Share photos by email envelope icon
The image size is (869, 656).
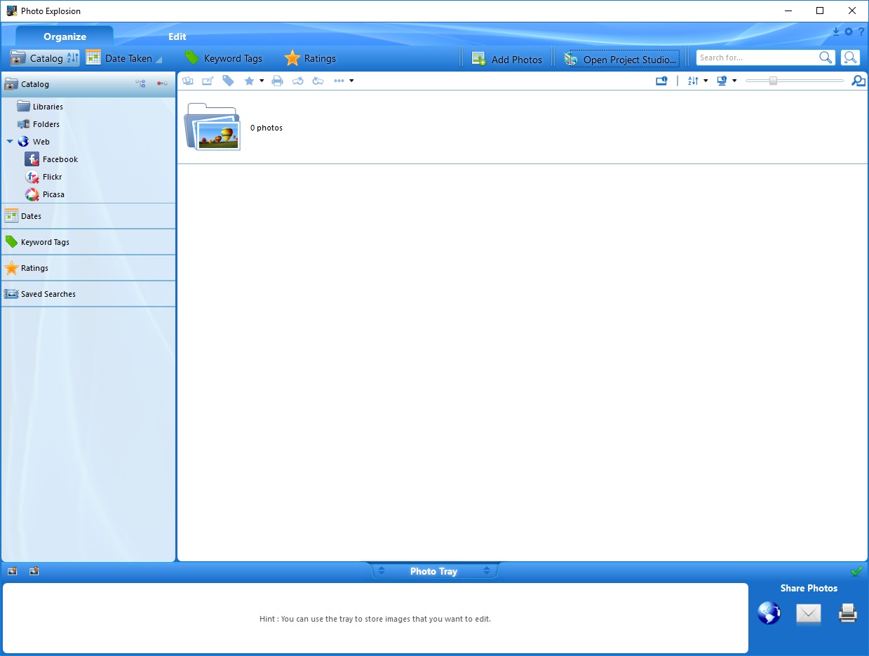click(x=808, y=614)
